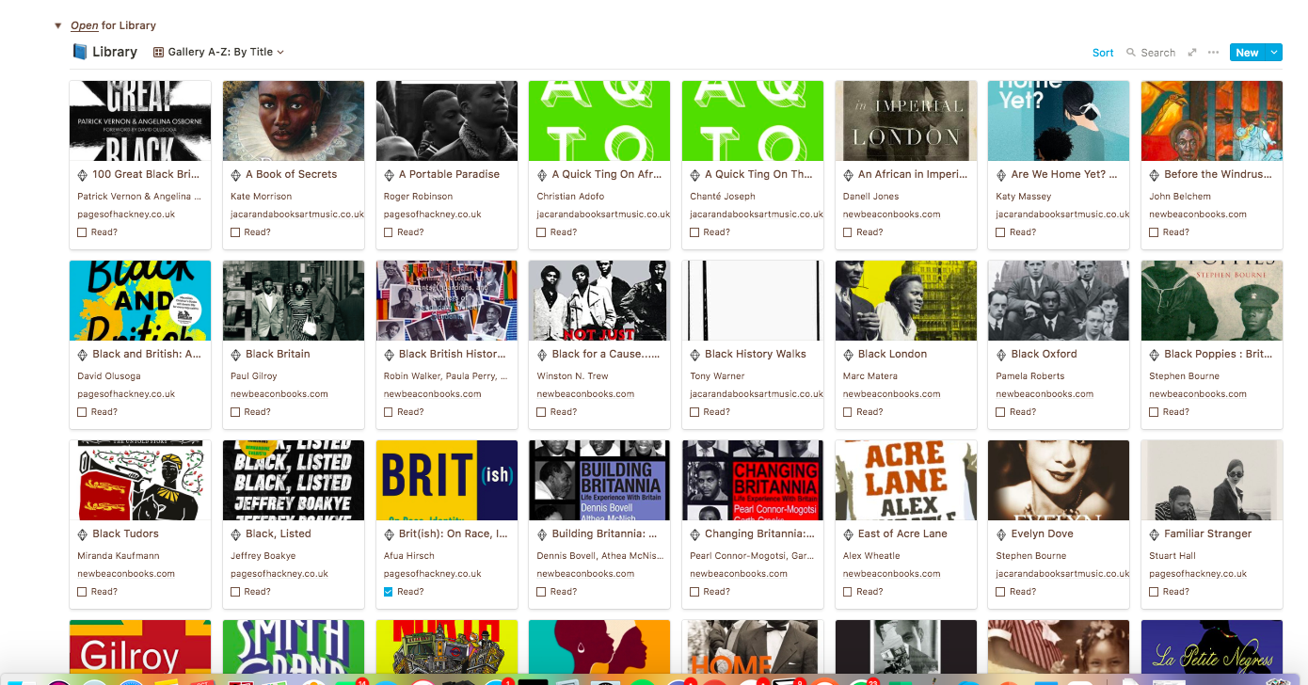
Task: Check Read? on Evelyn Dove card
Action: point(1001,592)
